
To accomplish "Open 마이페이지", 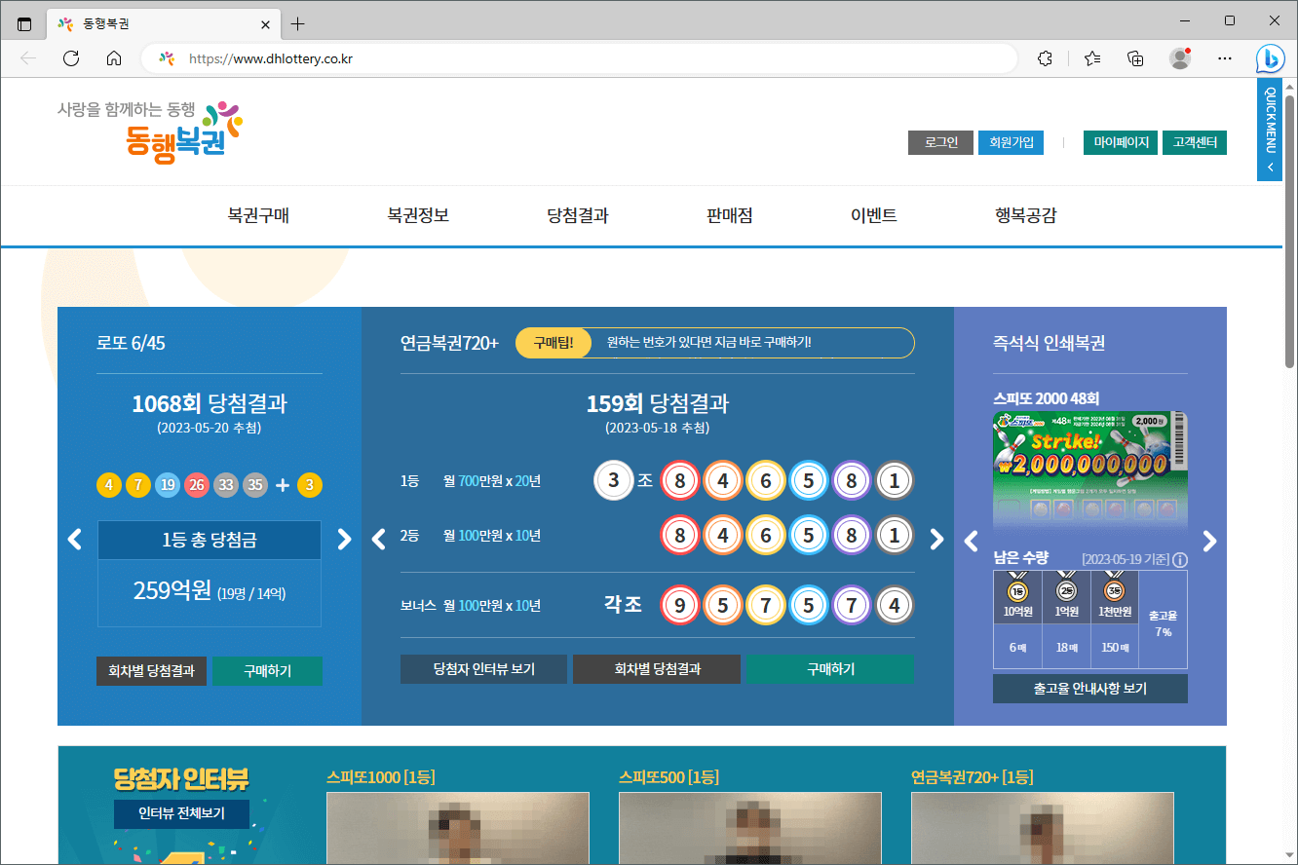I will click(1121, 142).
